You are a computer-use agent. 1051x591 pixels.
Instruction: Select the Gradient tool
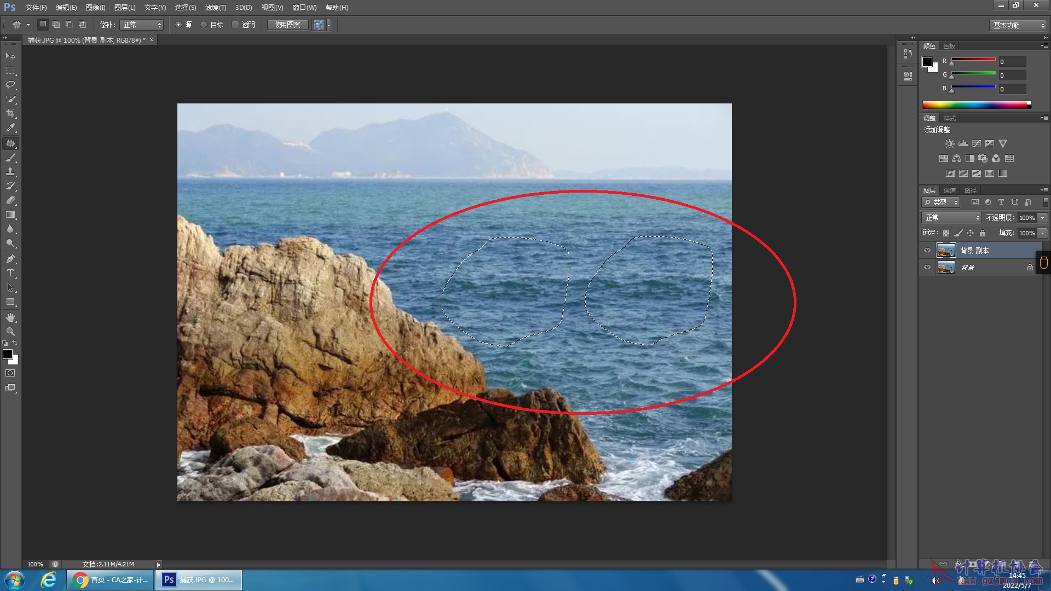tap(10, 215)
